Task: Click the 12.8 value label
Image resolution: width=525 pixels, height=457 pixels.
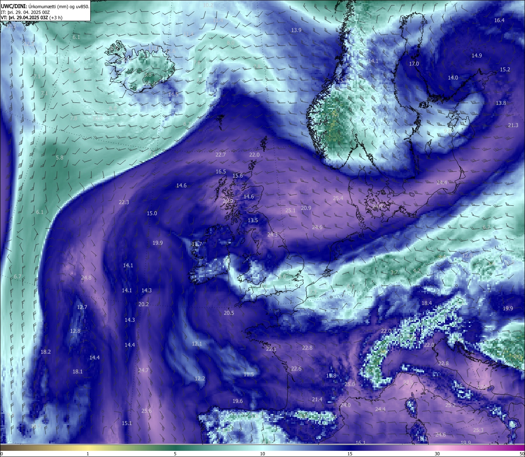Action: 75,331
